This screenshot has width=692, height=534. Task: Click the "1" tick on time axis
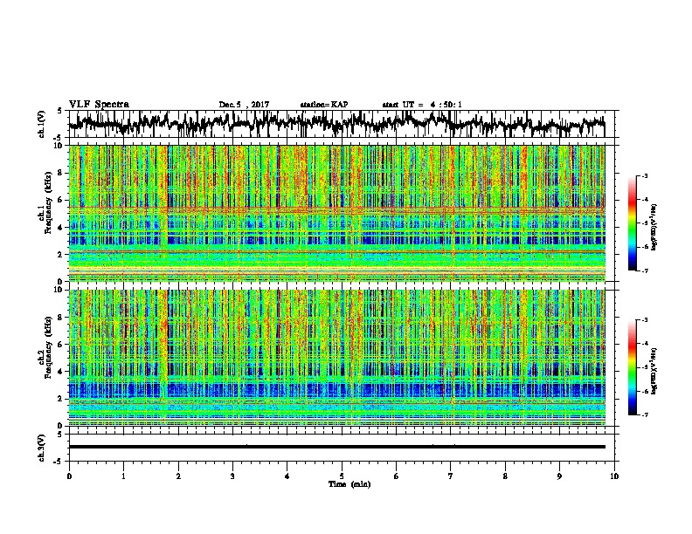point(123,476)
